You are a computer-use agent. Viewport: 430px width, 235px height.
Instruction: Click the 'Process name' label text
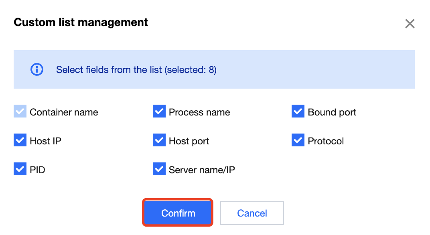pos(199,112)
